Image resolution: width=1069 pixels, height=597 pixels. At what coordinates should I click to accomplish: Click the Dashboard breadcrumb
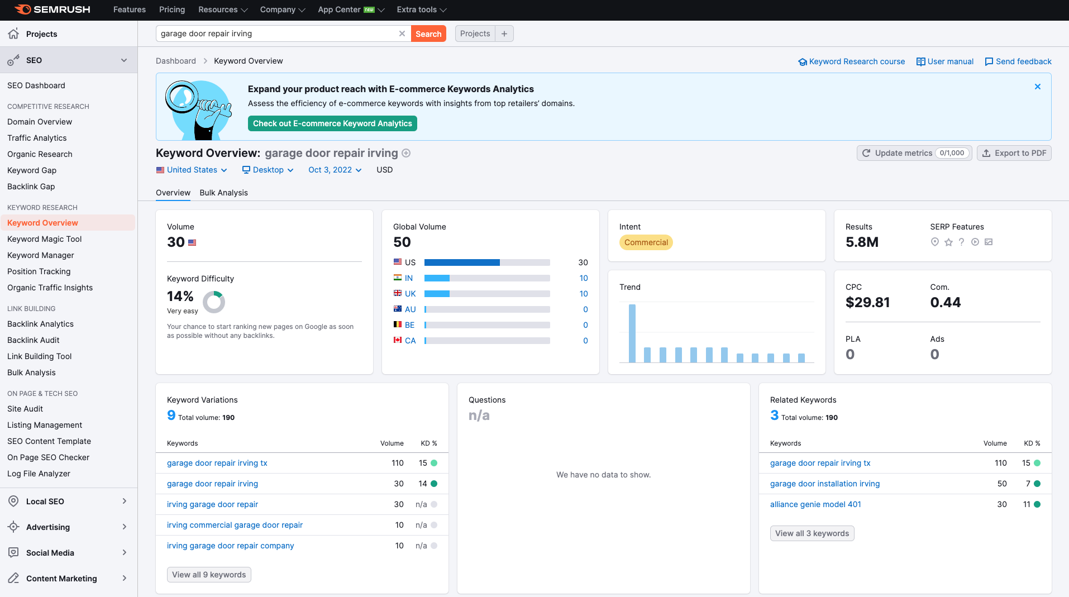[x=176, y=61]
